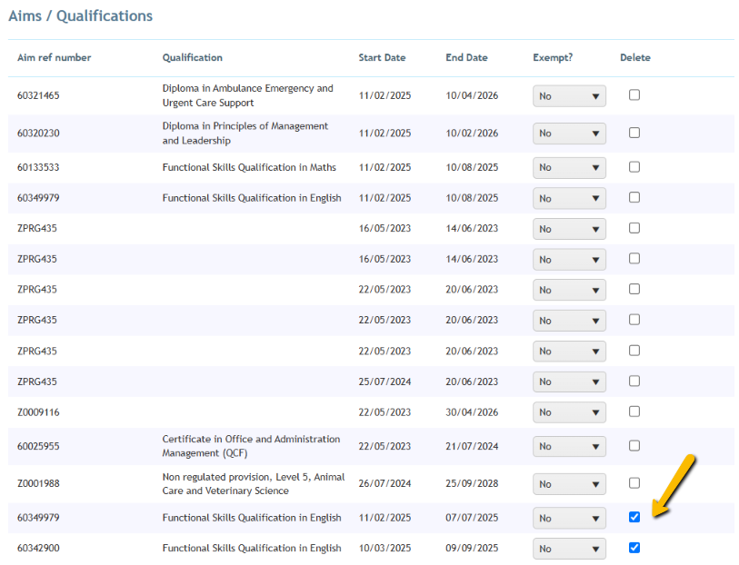The width and height of the screenshot is (739, 565).
Task: Open Exempt dropdown for Functional Skills Maths
Action: 569,168
